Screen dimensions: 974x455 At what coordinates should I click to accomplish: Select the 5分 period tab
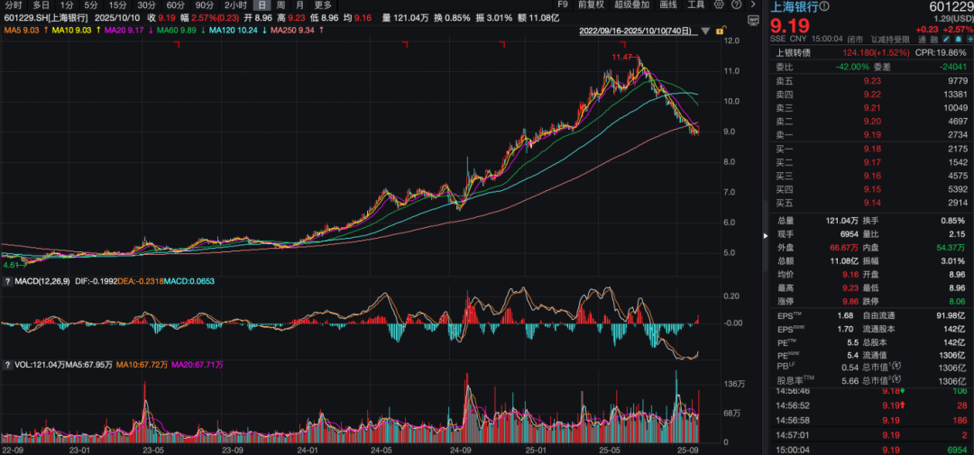[91, 5]
